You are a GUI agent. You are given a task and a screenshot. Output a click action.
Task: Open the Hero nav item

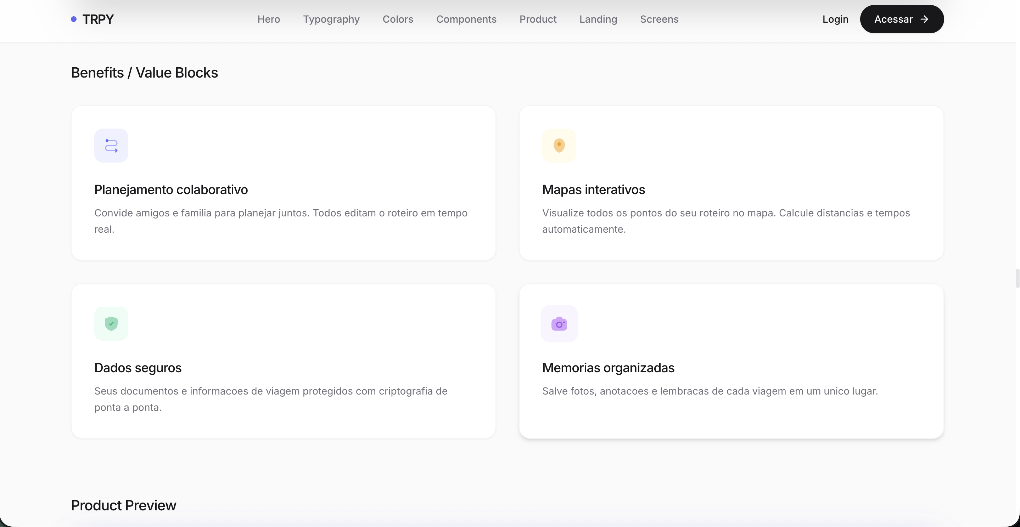pyautogui.click(x=268, y=19)
